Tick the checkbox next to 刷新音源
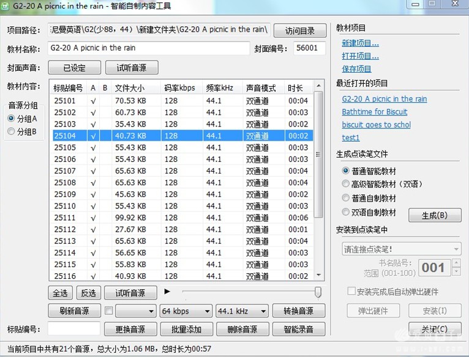The image size is (469, 357). (x=109, y=311)
